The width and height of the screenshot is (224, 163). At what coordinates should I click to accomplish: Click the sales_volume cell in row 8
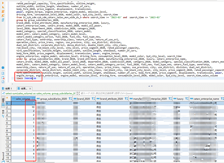coord(24,130)
